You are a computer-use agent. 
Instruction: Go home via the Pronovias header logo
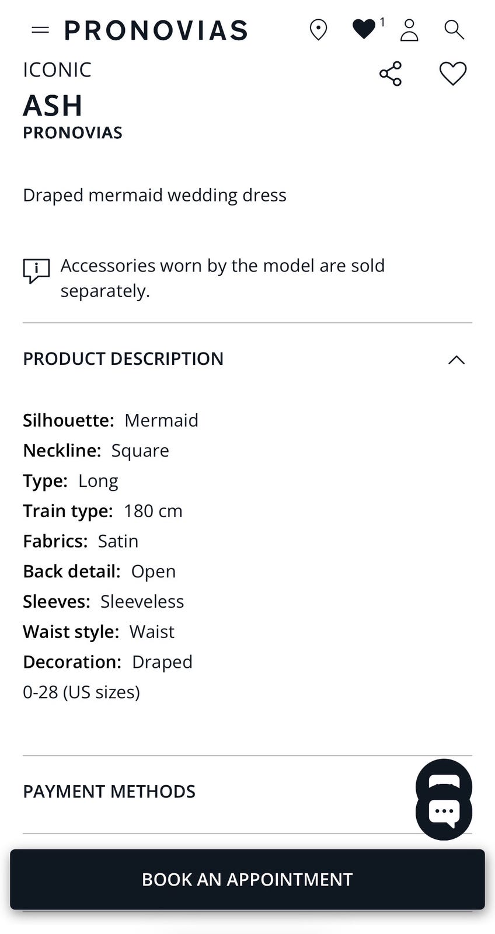pos(156,30)
